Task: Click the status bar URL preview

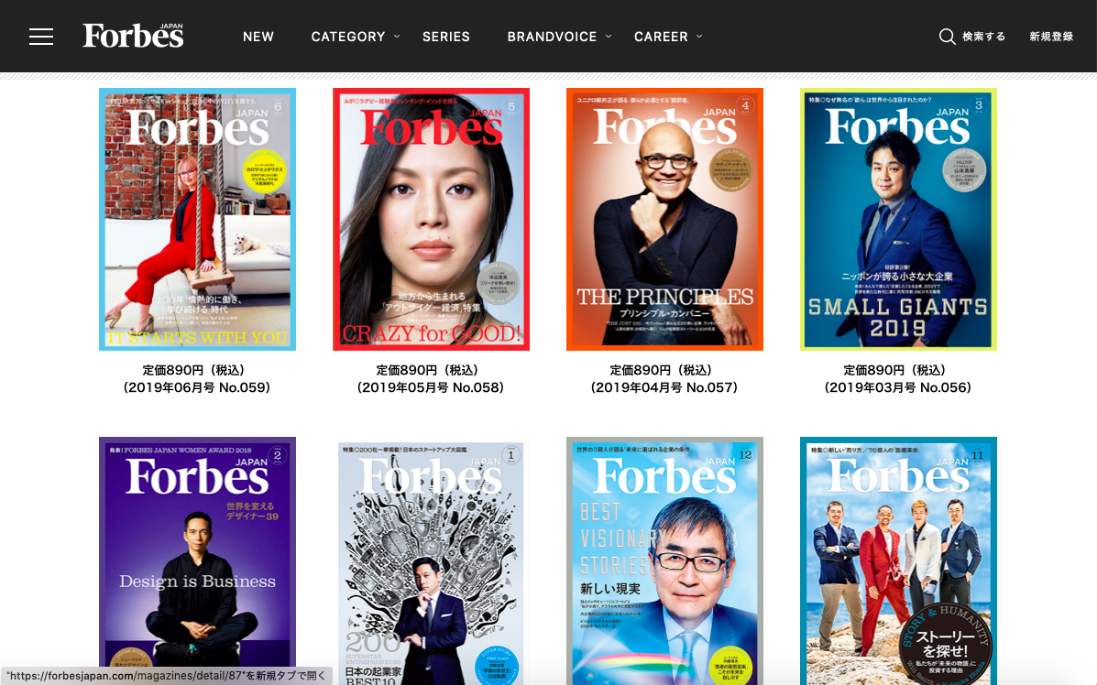Action: 166,676
